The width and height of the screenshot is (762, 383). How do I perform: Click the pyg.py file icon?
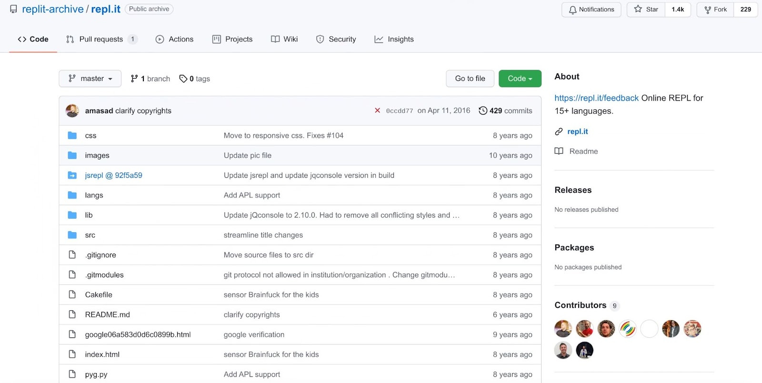point(72,374)
